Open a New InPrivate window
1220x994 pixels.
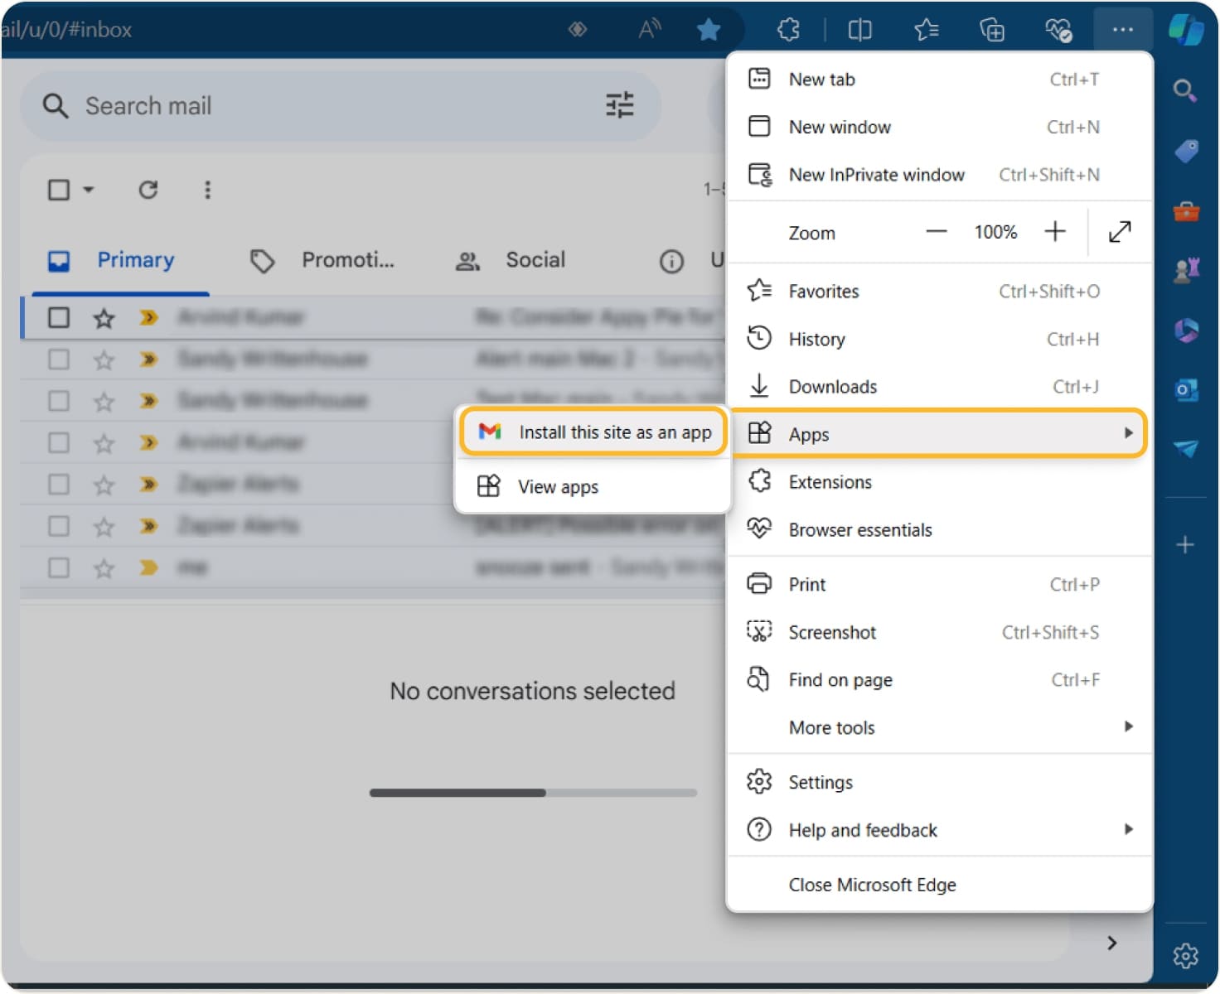click(x=875, y=175)
